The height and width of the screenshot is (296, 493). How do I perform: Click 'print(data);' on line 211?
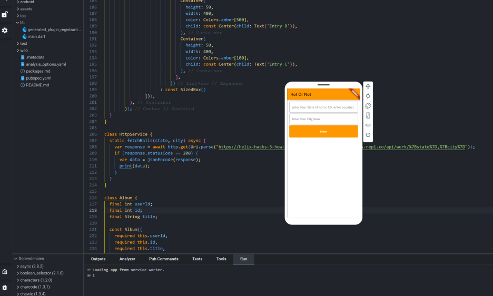click(134, 166)
